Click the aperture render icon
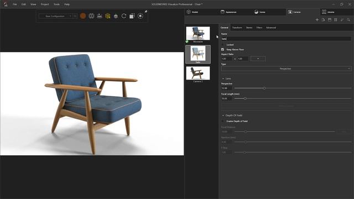This screenshot has height=199, width=354. click(140, 16)
